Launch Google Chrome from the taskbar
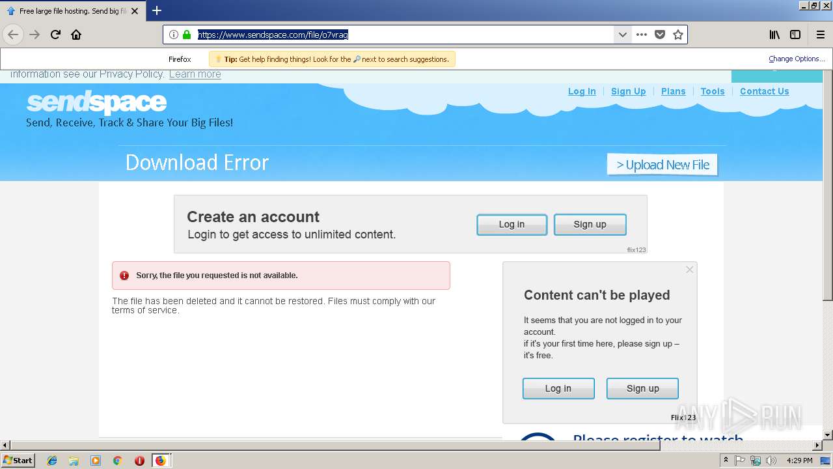The width and height of the screenshot is (833, 469). (x=117, y=461)
